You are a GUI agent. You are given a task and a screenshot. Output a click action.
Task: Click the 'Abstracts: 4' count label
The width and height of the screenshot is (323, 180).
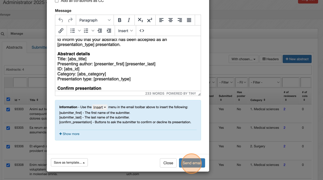pyautogui.click(x=15, y=69)
